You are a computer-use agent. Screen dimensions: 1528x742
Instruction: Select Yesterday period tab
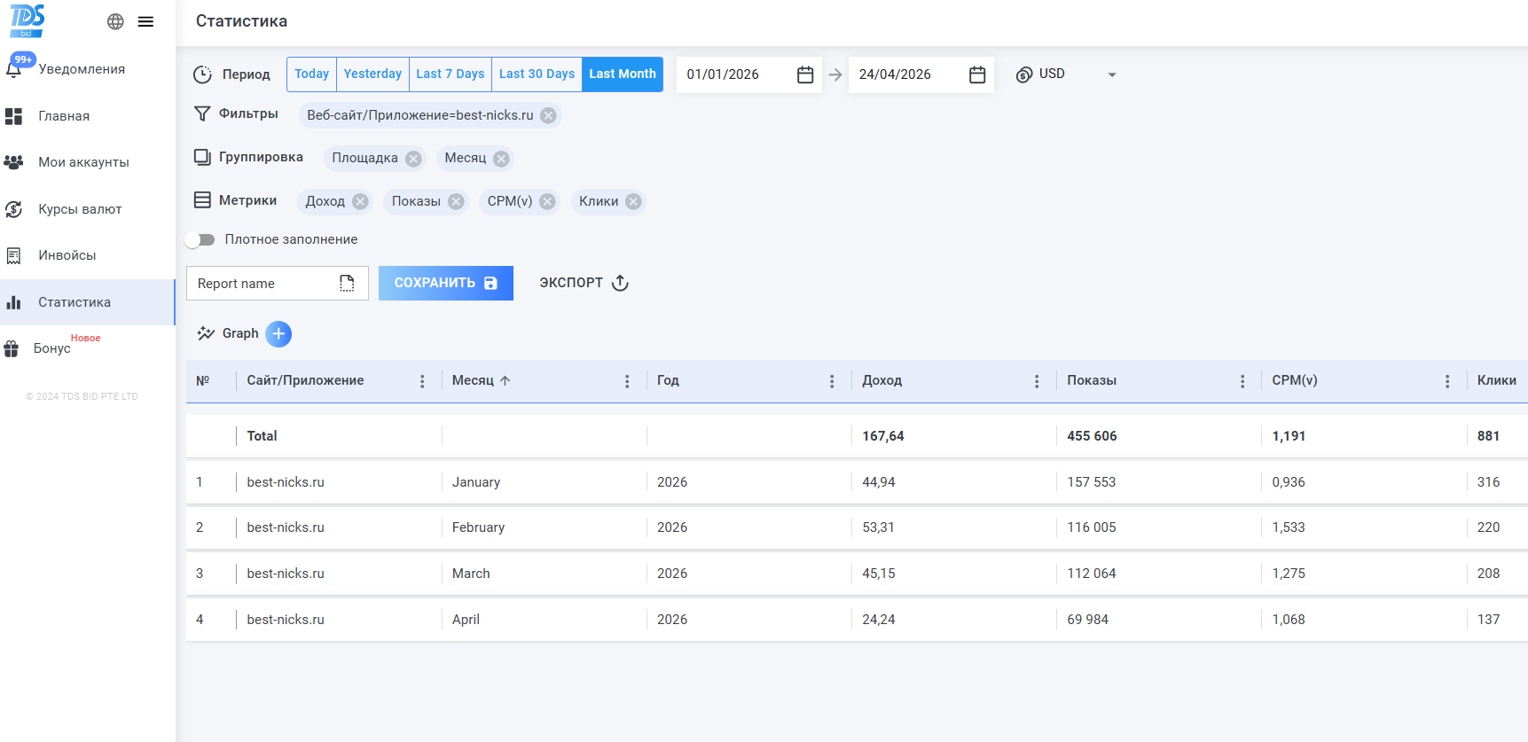click(372, 74)
